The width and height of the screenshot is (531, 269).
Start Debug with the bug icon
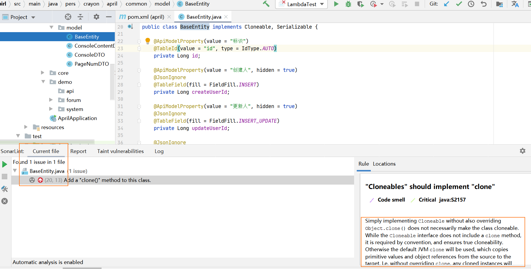pos(348,4)
